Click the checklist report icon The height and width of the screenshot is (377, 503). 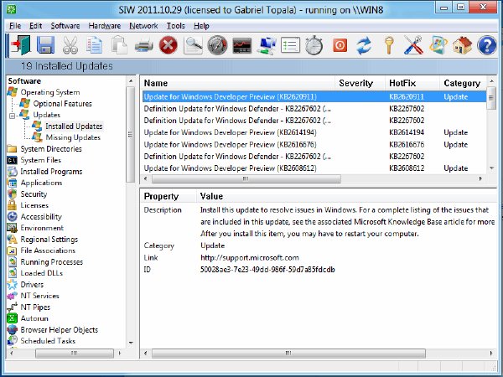pyautogui.click(x=290, y=45)
